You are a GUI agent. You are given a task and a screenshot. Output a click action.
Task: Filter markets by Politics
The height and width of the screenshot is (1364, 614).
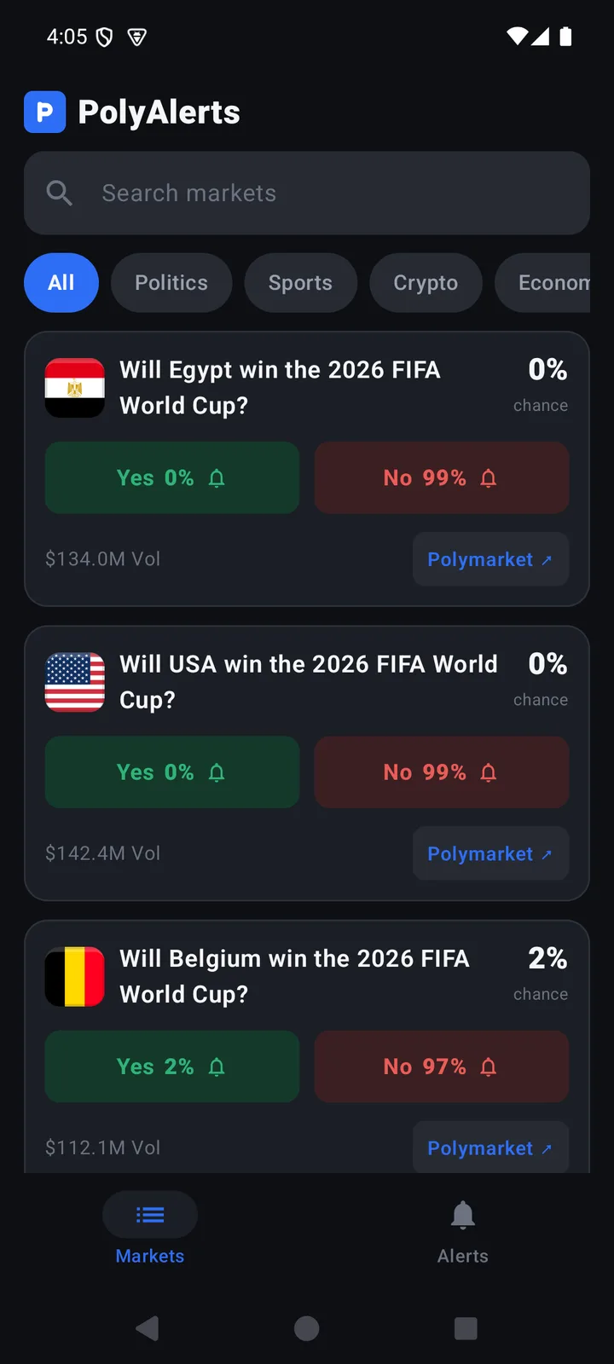pyautogui.click(x=171, y=283)
